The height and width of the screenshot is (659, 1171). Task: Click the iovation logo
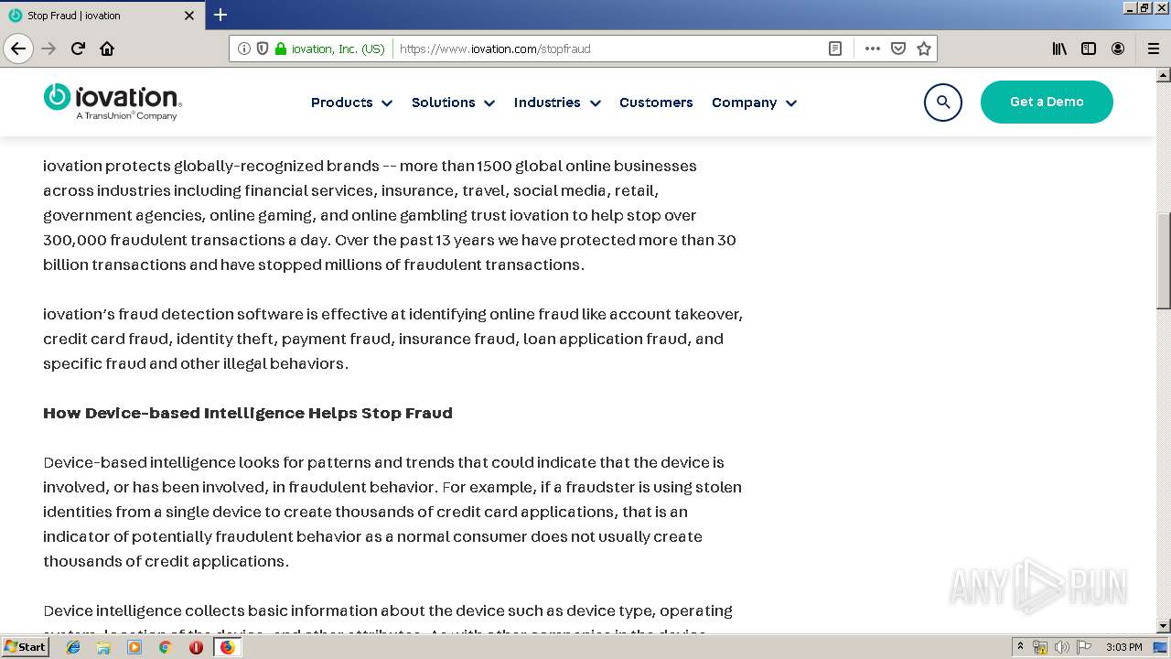point(113,102)
